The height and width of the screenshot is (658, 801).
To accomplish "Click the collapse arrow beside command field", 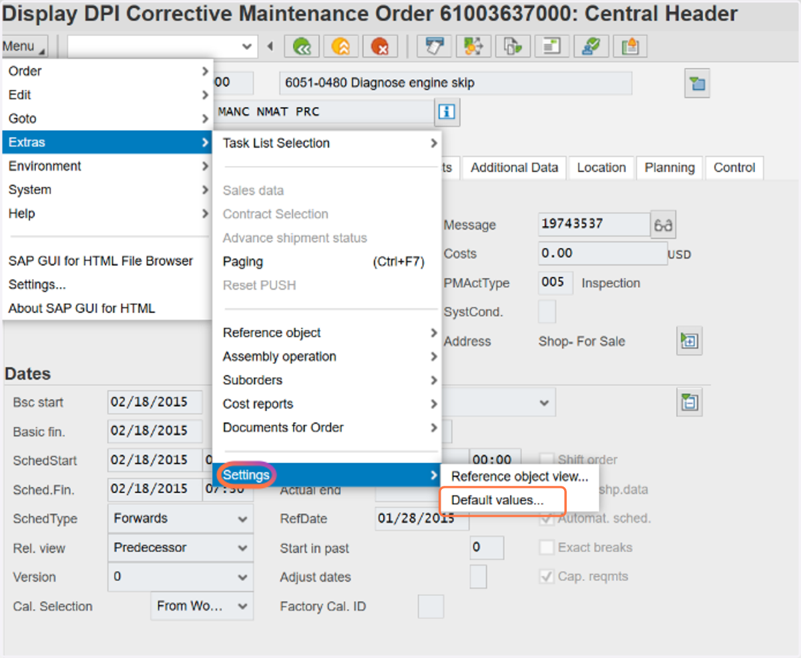I will 270,47.
